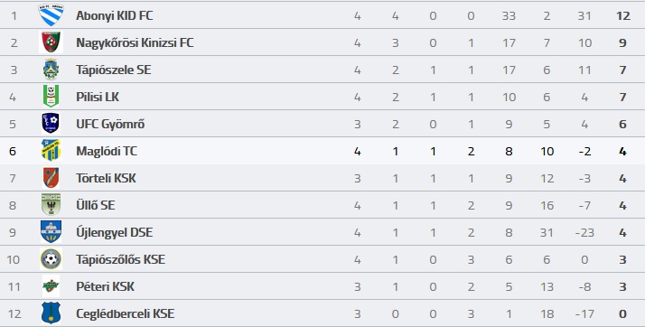Image resolution: width=645 pixels, height=327 pixels.
Task: Click Abonyi KID FC's 12 points cell
Action: pyautogui.click(x=623, y=15)
